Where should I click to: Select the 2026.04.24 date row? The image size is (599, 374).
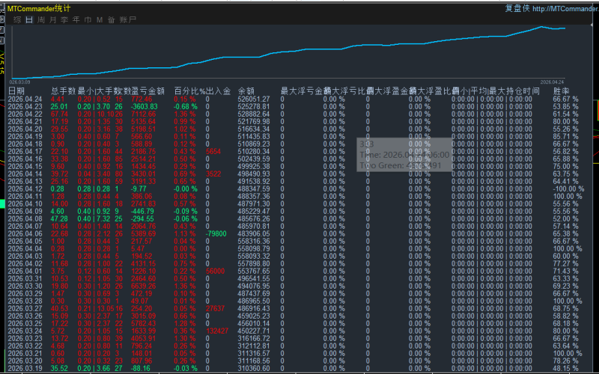[x=25, y=99]
